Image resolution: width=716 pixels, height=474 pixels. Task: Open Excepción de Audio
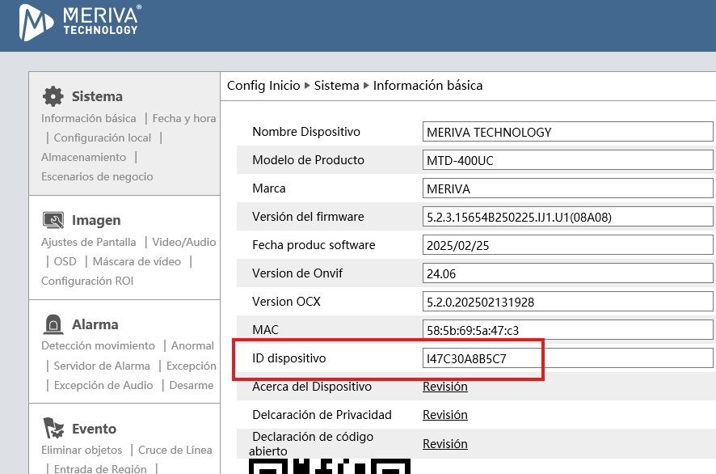click(x=103, y=385)
